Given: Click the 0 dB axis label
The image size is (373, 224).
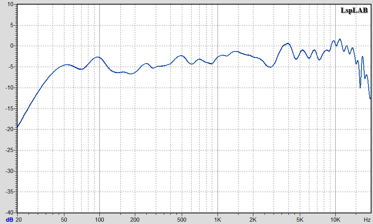Looking at the screenshot, I should tap(12, 46).
